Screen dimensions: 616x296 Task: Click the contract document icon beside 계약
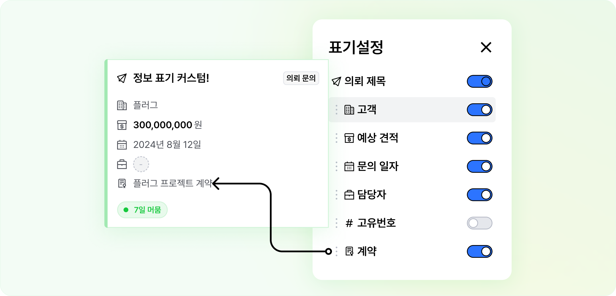tap(349, 251)
